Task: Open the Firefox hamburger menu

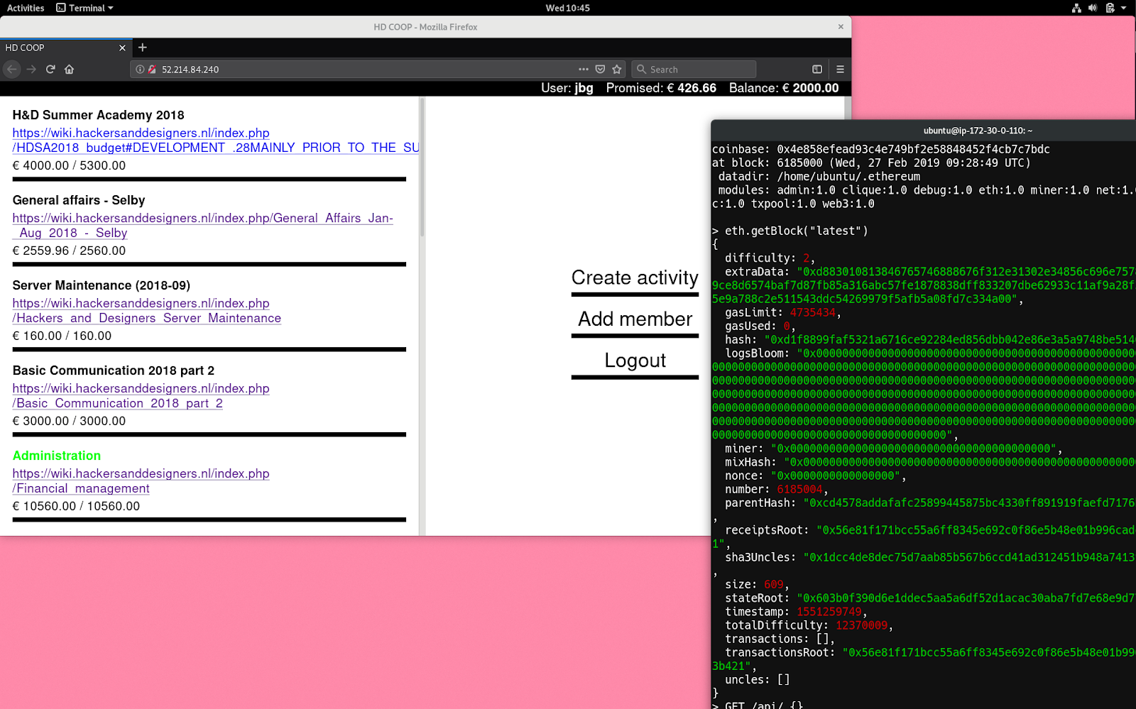Action: tap(840, 69)
